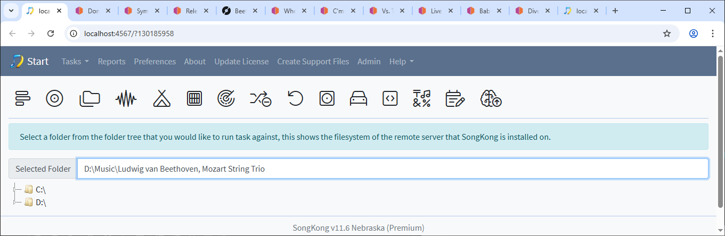Click the brain with upload arrow icon
The image size is (725, 236).
click(x=491, y=98)
